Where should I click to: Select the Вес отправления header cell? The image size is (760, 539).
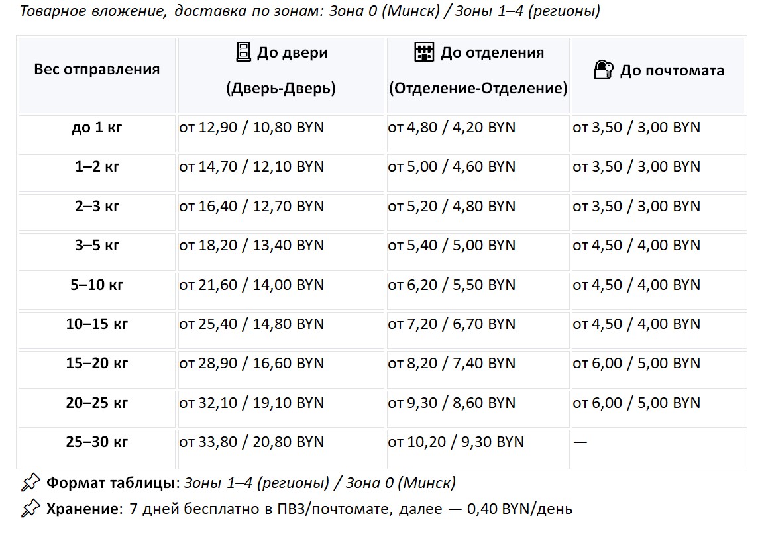point(97,75)
